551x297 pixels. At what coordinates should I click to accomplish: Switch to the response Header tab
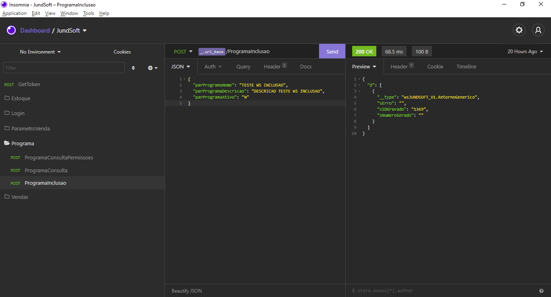click(x=402, y=67)
